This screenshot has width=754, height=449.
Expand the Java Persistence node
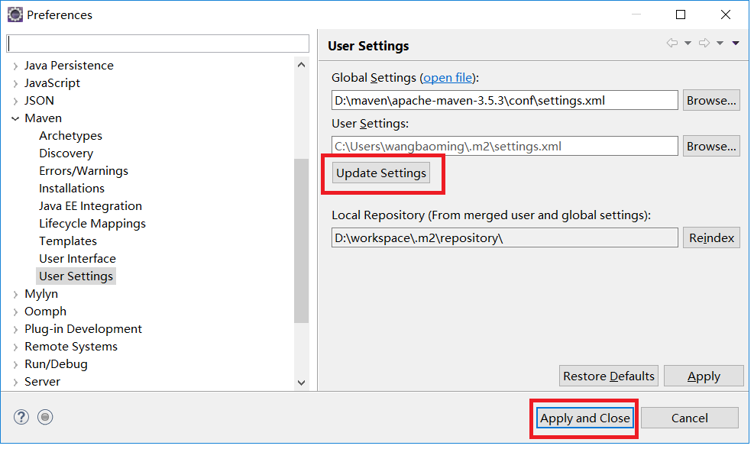pos(15,66)
